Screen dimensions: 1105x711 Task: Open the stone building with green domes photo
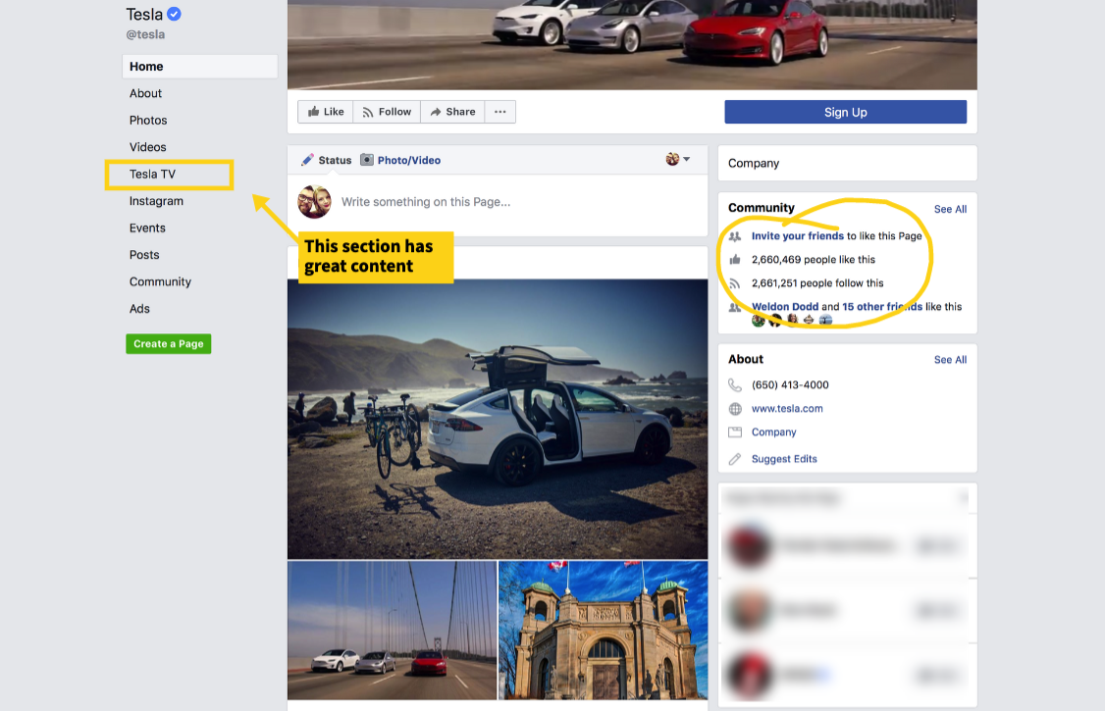pyautogui.click(x=604, y=630)
